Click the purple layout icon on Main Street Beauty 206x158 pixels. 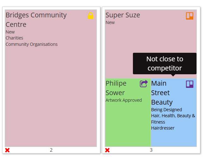(190, 84)
